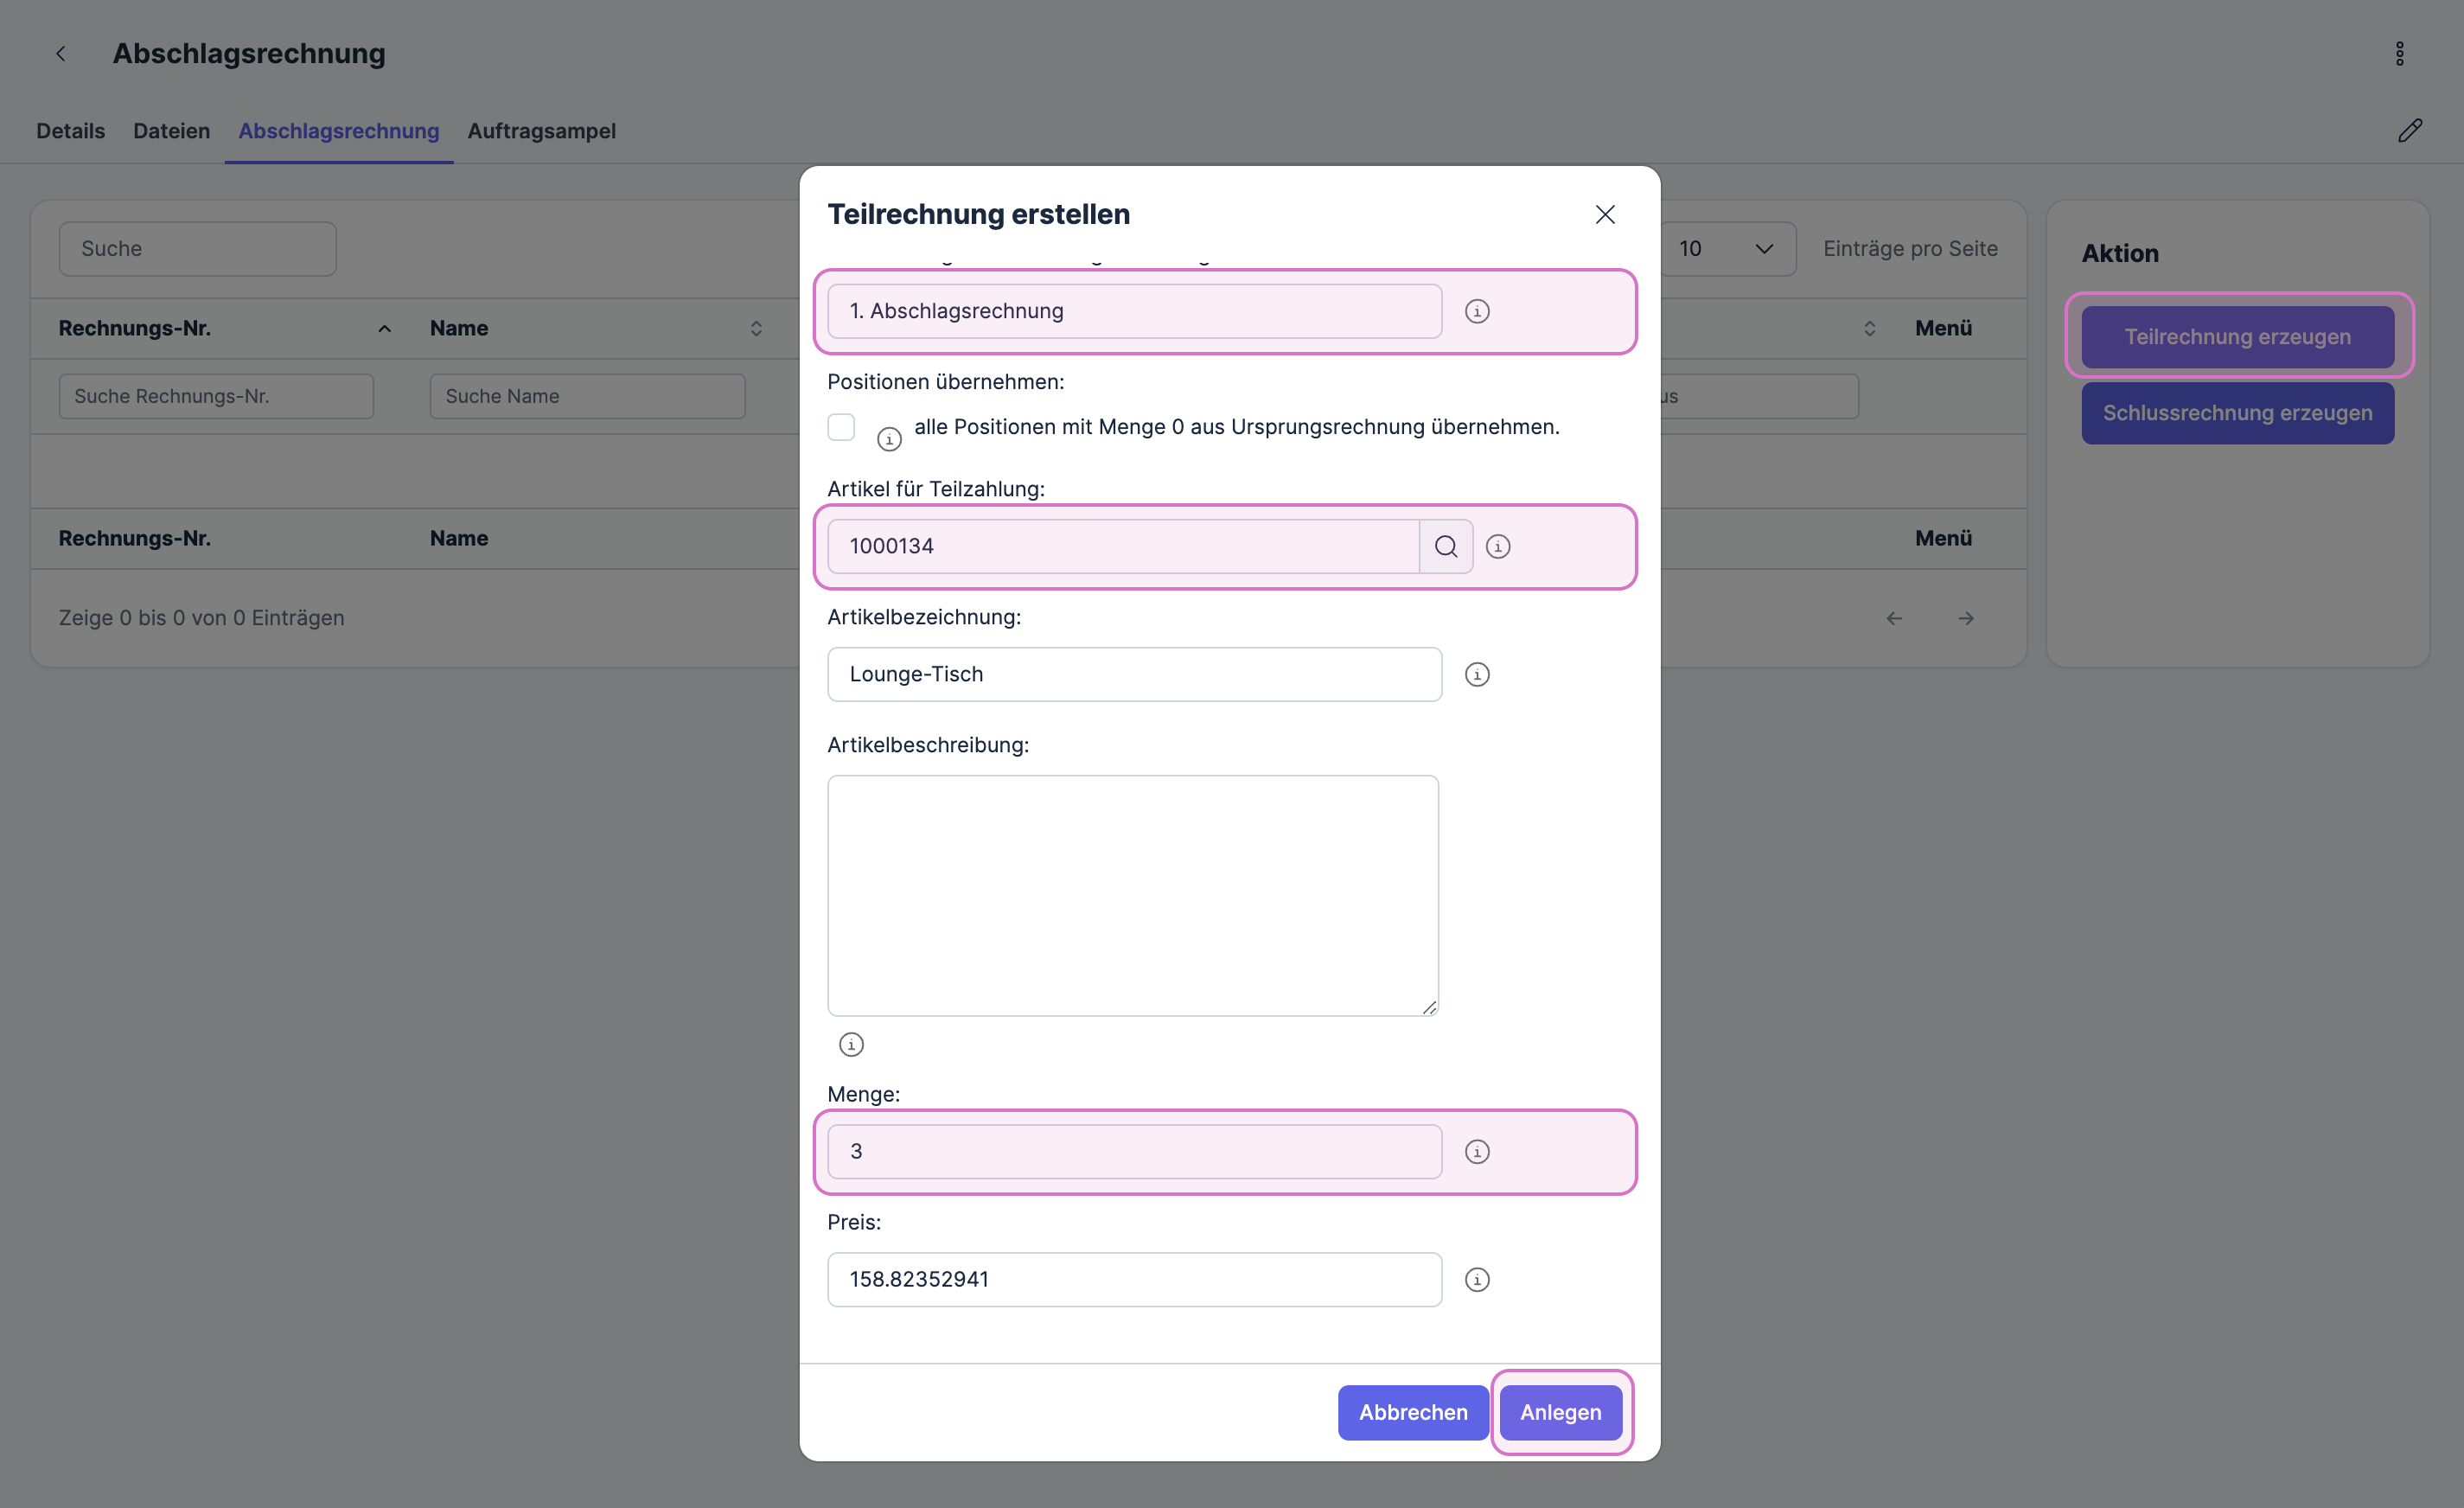Click info icon below Artikelbeschreibung textarea
The width and height of the screenshot is (2464, 1508).
coord(851,1044)
